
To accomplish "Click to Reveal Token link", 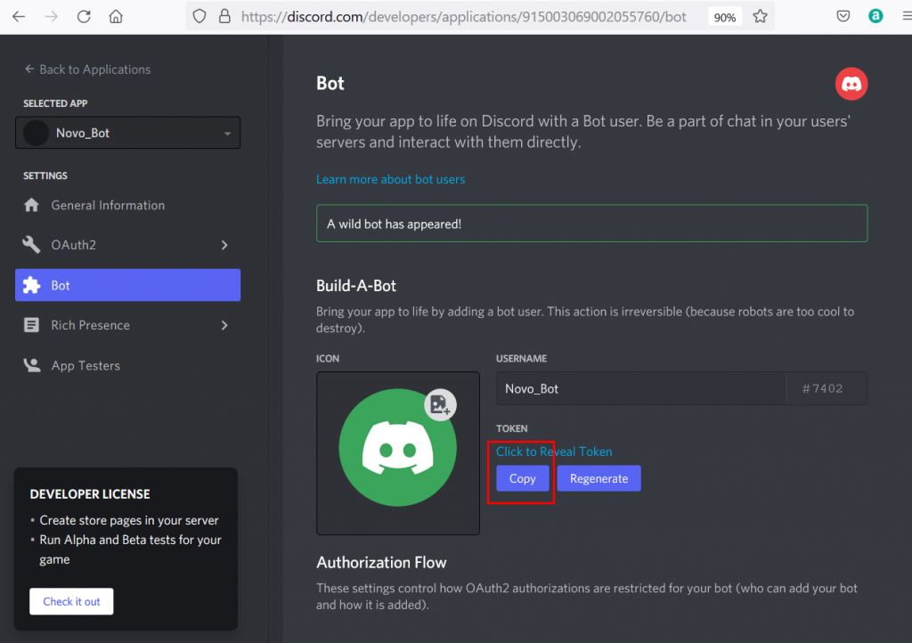I will 554,452.
